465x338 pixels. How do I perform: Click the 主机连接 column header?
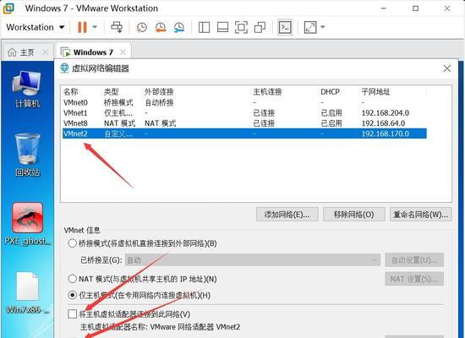coord(267,92)
